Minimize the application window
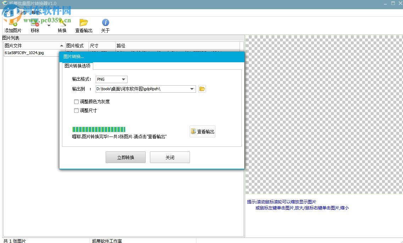 [x=385, y=4]
